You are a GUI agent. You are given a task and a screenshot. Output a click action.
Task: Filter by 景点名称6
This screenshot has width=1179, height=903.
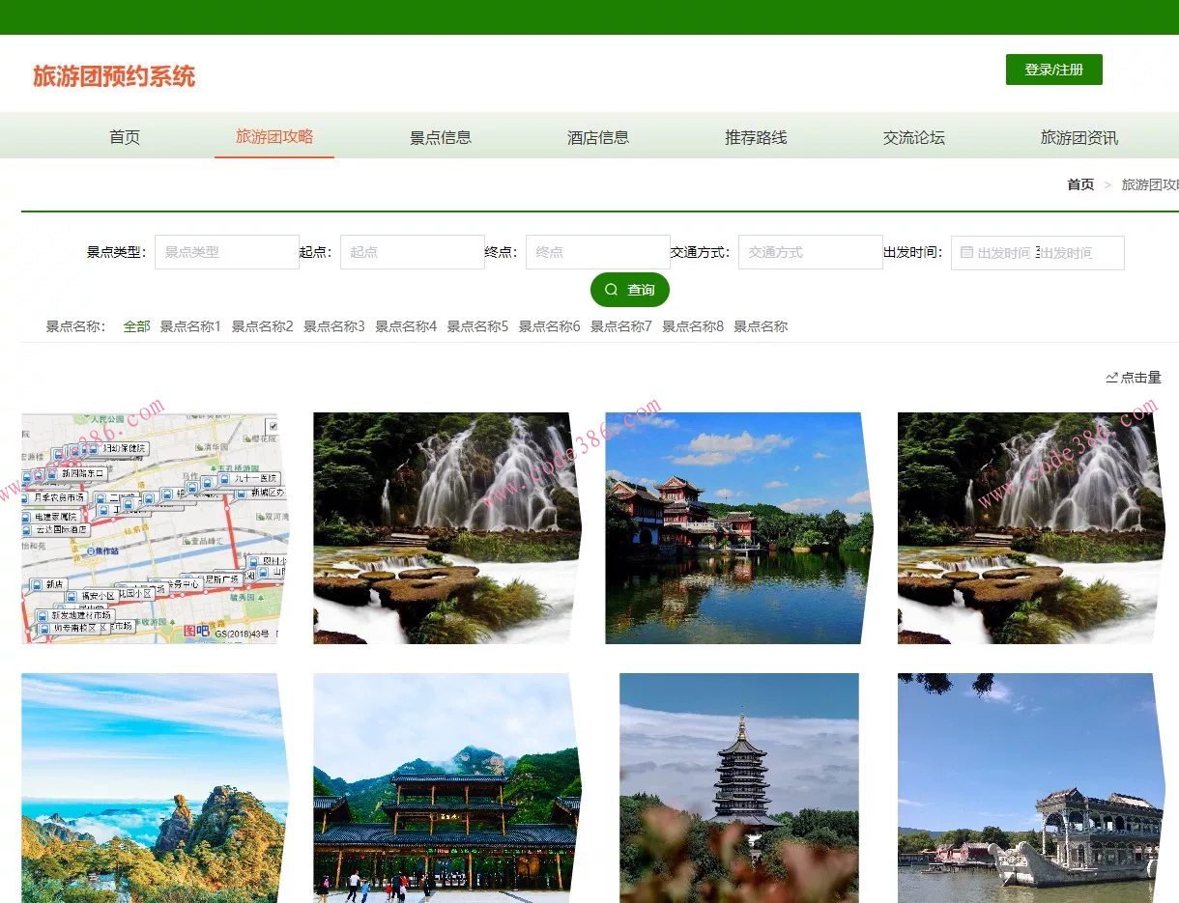pos(550,326)
